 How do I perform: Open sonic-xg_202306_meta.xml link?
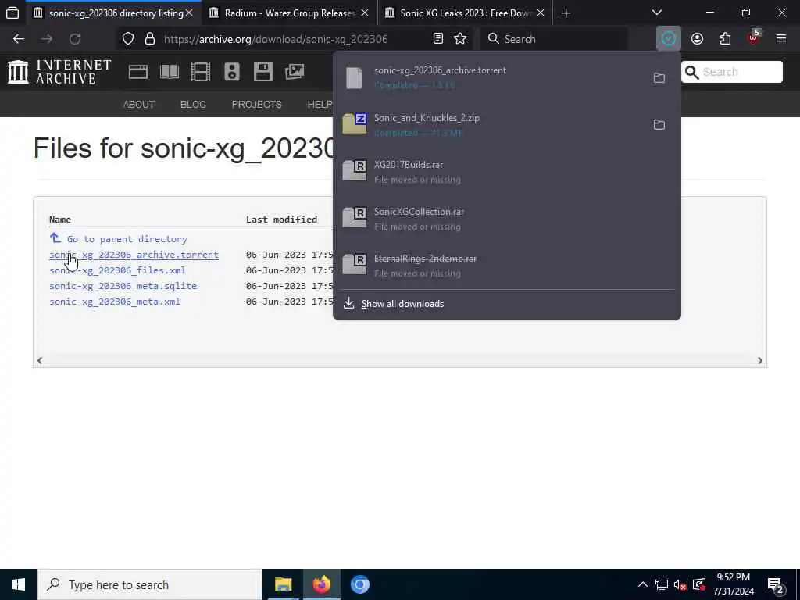tap(115, 302)
